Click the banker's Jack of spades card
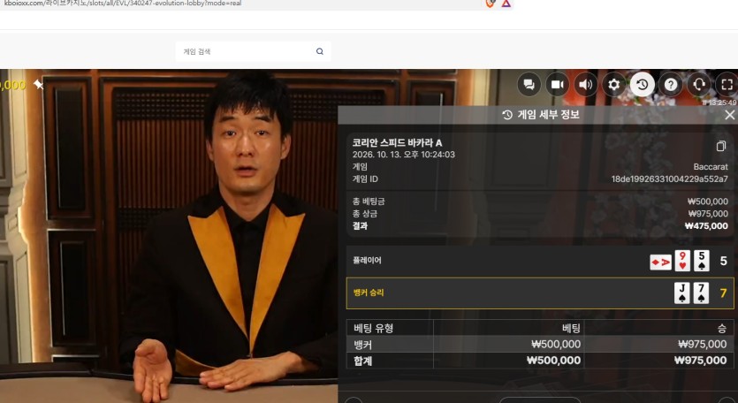The image size is (738, 403). [682, 293]
